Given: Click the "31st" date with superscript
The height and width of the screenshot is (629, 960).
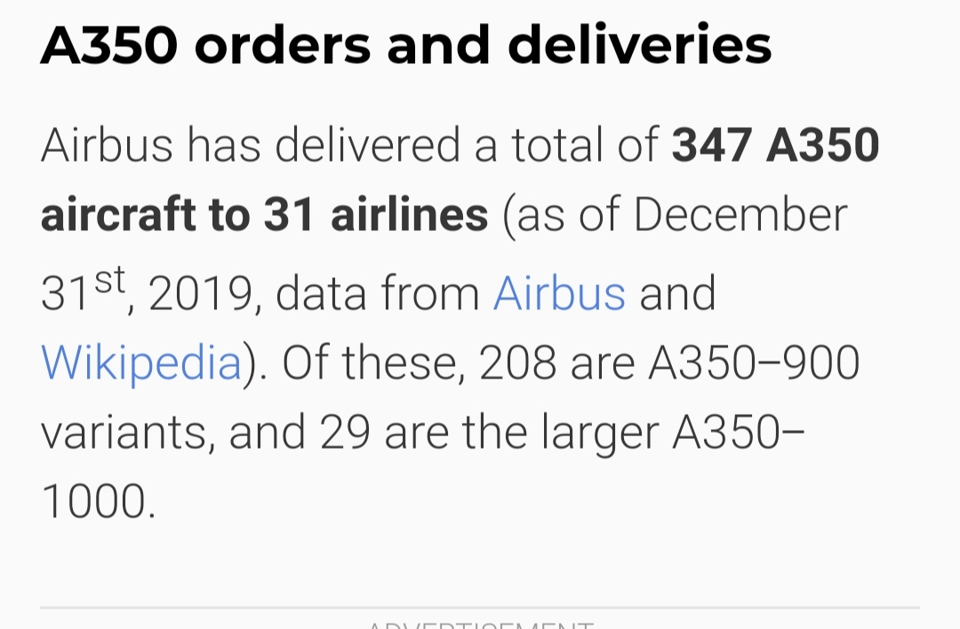Looking at the screenshot, I should click(x=86, y=291).
